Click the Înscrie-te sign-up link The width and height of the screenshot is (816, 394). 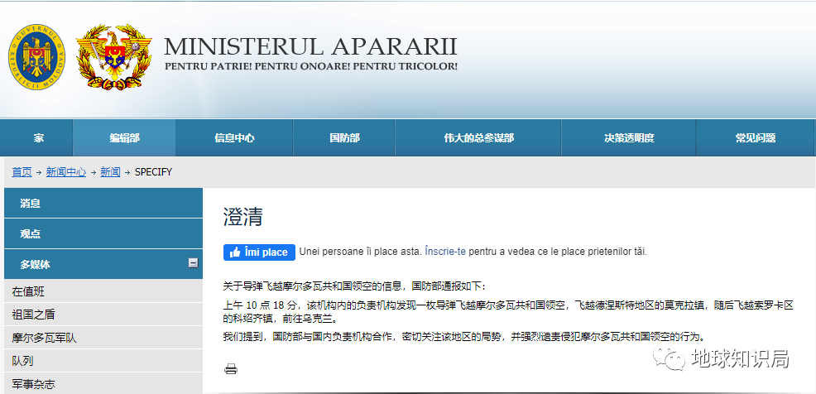click(x=445, y=252)
